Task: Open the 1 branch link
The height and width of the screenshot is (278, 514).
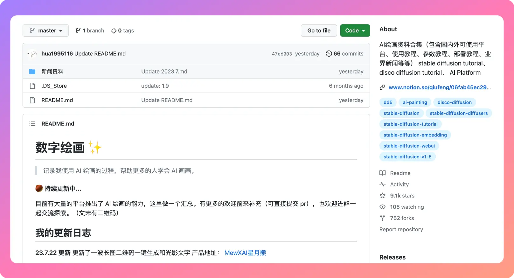Action: [x=90, y=31]
